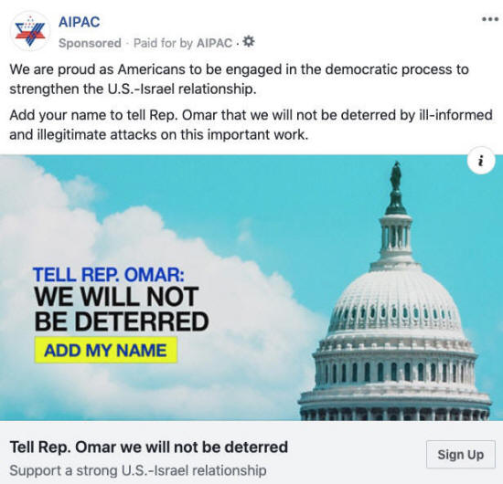Click the paragraph starting Add your name
The image size is (503, 484).
pos(251,124)
